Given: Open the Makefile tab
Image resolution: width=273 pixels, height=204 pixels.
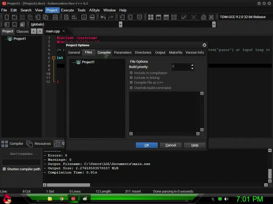Looking at the screenshot, I should [x=175, y=52].
